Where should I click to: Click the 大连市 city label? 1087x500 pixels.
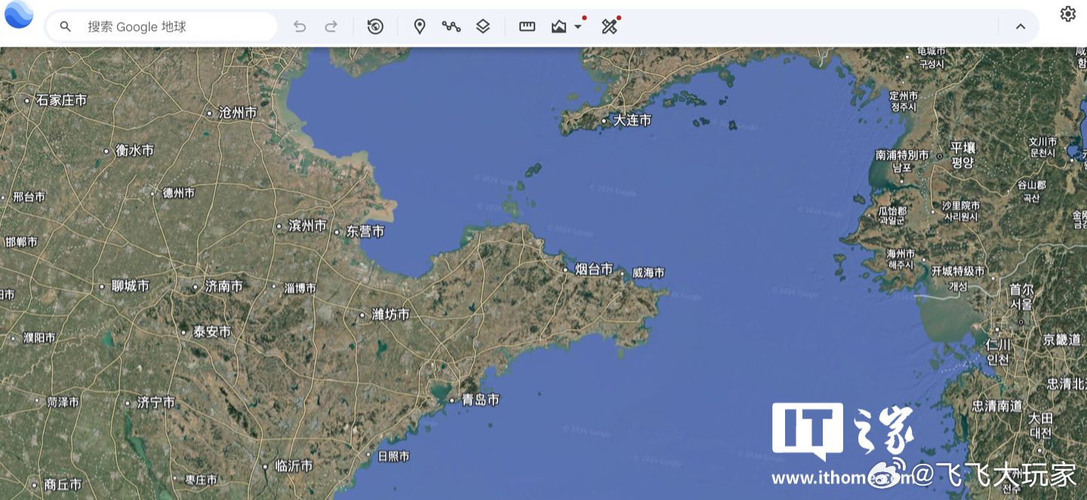coord(633,120)
